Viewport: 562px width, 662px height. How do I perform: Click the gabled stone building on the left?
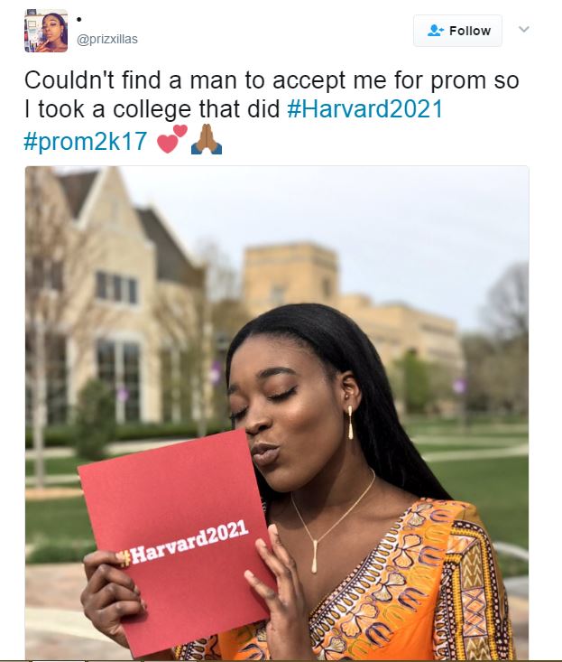pyautogui.click(x=110, y=295)
